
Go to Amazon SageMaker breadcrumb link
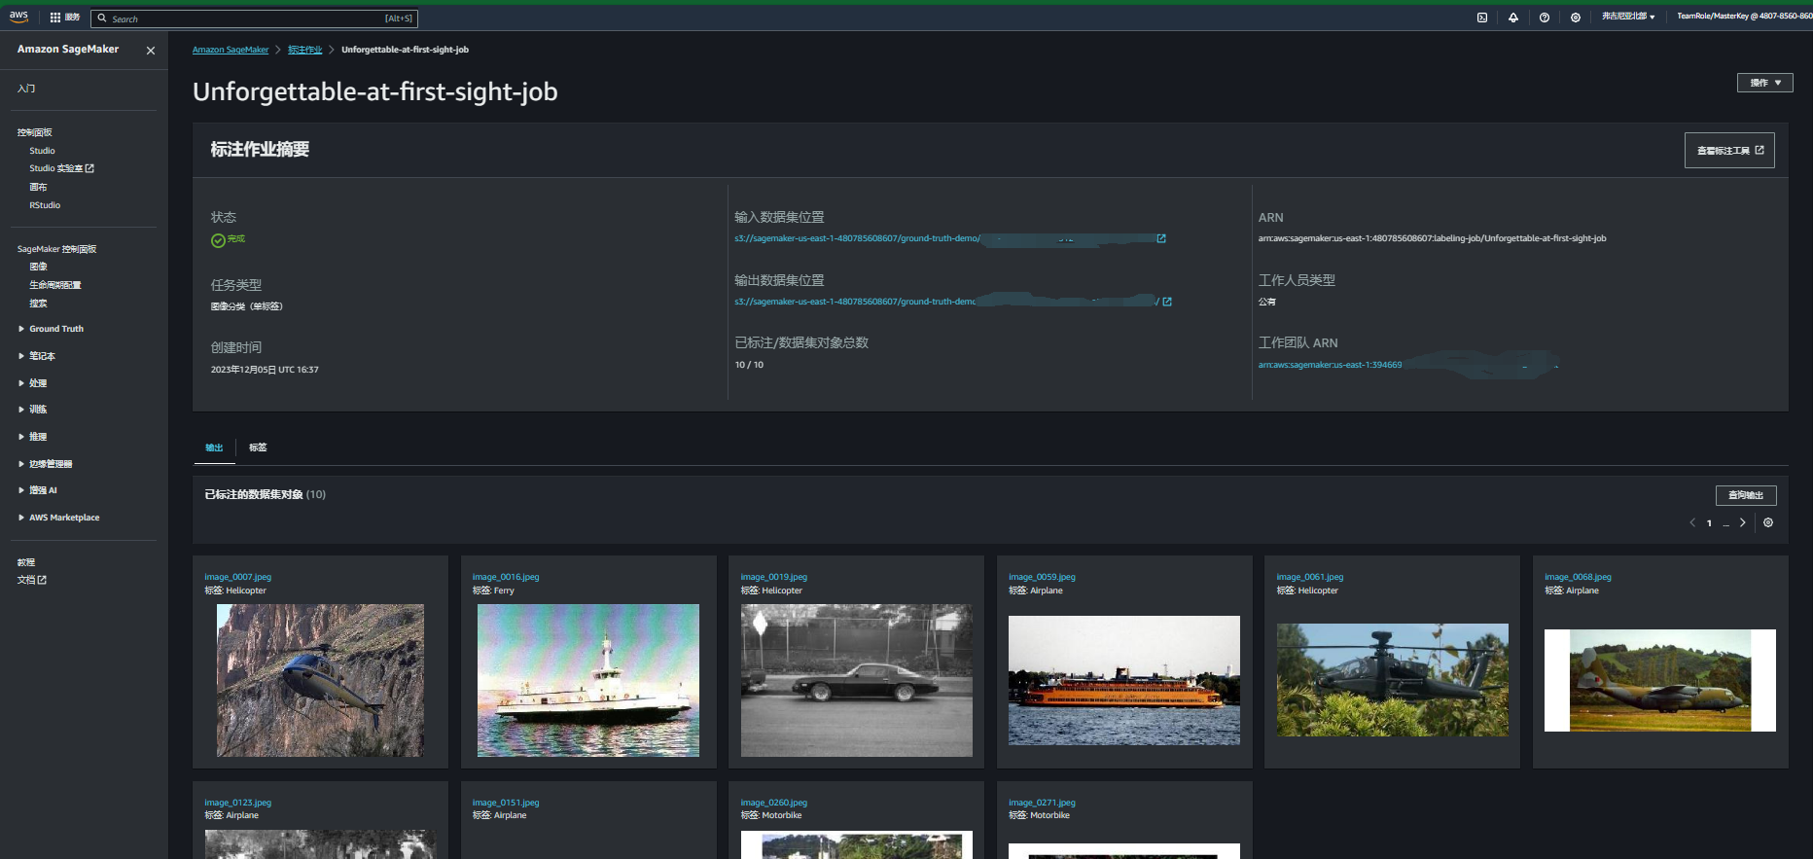(231, 50)
